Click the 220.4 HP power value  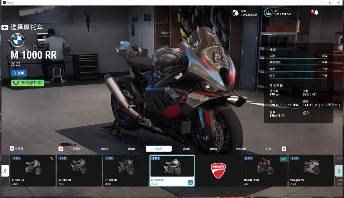coord(285,105)
